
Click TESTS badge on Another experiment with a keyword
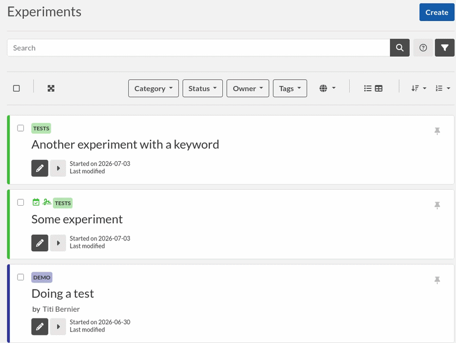click(x=41, y=128)
